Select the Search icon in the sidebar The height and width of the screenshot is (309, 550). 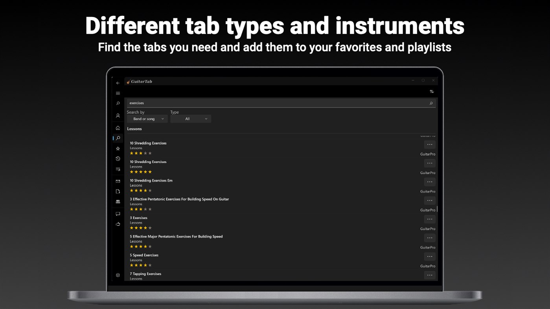[x=118, y=138]
